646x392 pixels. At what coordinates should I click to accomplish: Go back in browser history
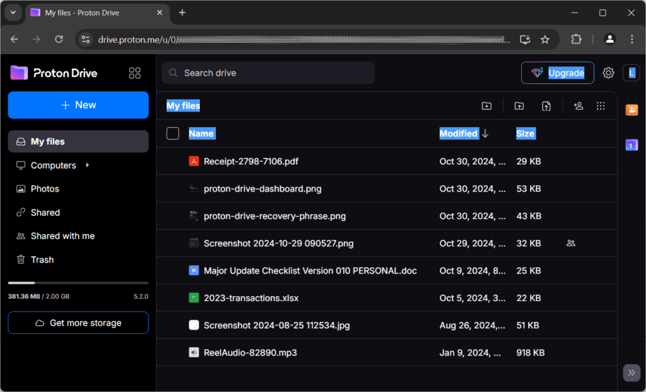click(x=15, y=39)
